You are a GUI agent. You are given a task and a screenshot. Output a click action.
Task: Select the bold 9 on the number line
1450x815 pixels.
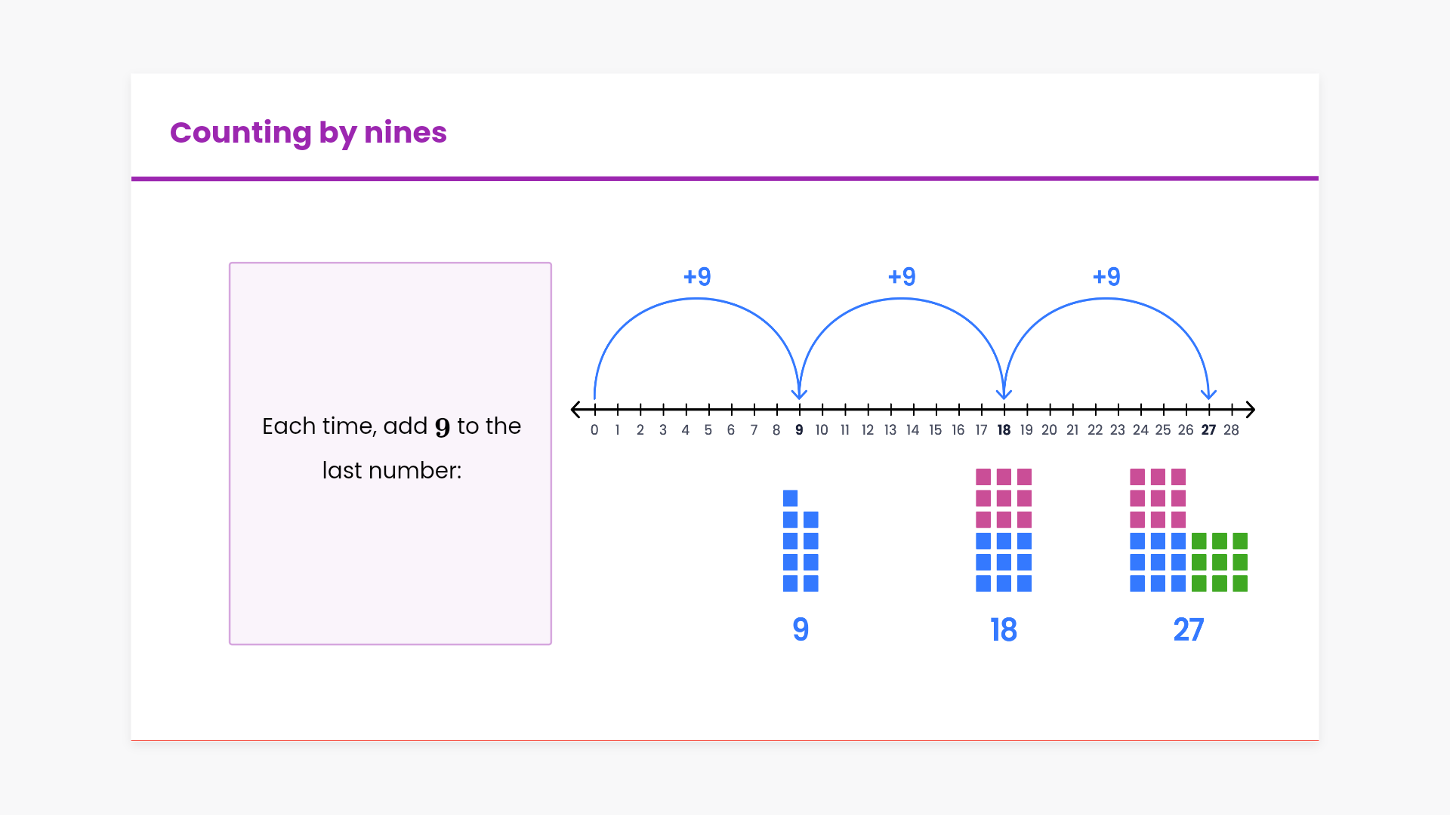pyautogui.click(x=799, y=430)
